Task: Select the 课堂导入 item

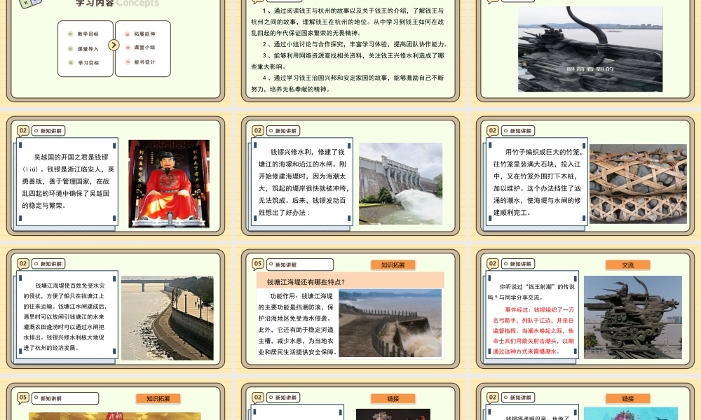Action: [x=88, y=49]
